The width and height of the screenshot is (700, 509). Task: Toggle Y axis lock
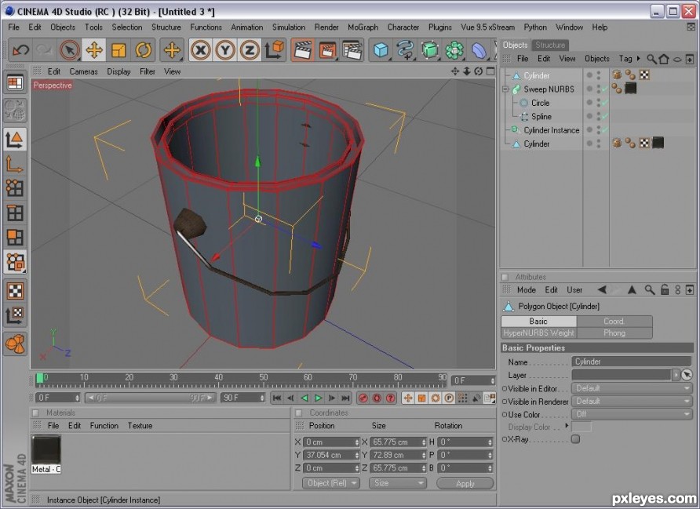(225, 50)
